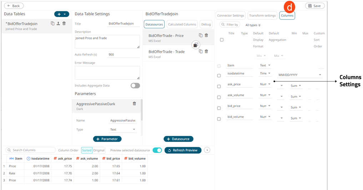Image resolution: width=363 pixels, height=190 pixels.
Task: Toggle Includes Aggregate Data switch
Action: tap(135, 86)
